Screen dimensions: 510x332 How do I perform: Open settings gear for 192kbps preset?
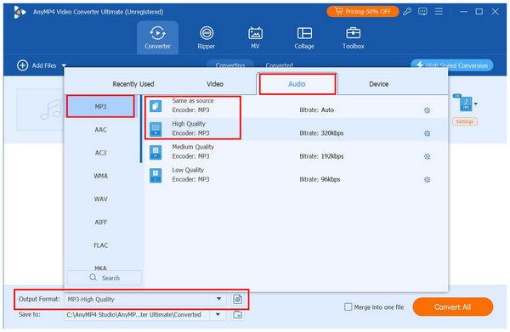(x=427, y=156)
